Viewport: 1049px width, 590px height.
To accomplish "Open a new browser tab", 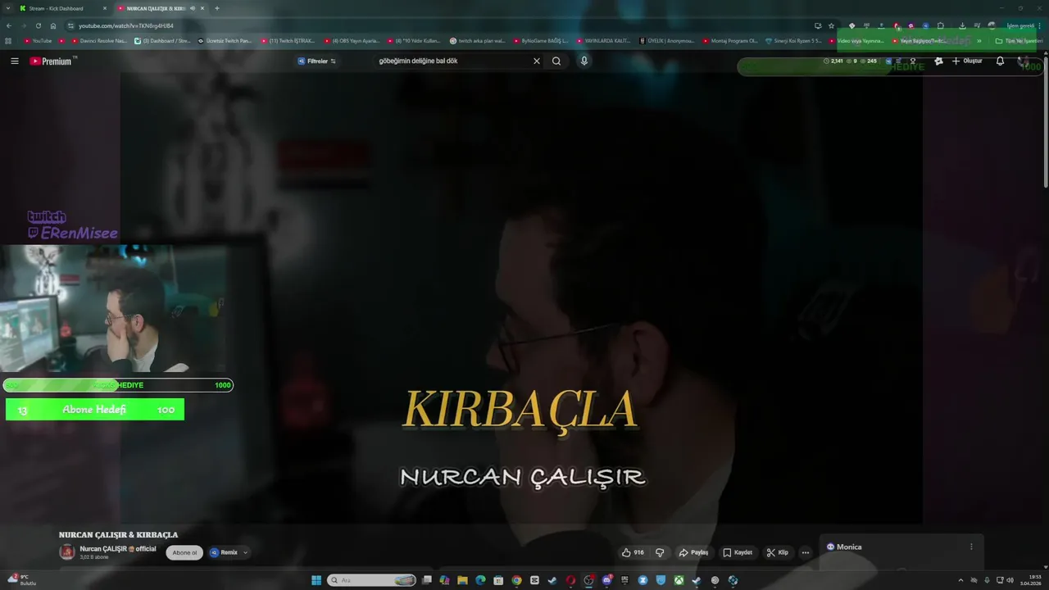I will tap(216, 8).
